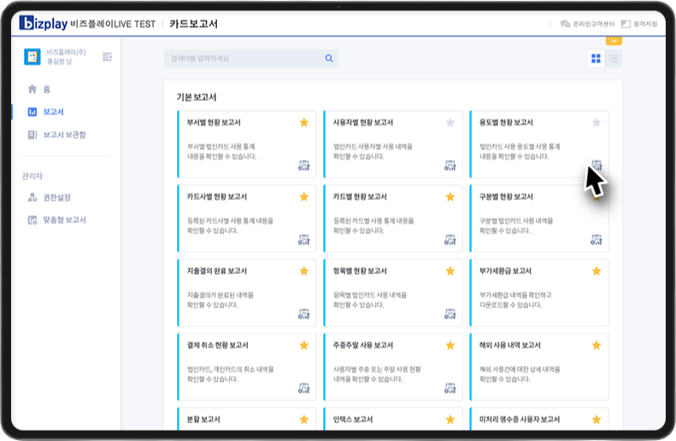Open 온라인고객센터 in the header
Image resolution: width=676 pixels, height=441 pixels.
[x=588, y=24]
